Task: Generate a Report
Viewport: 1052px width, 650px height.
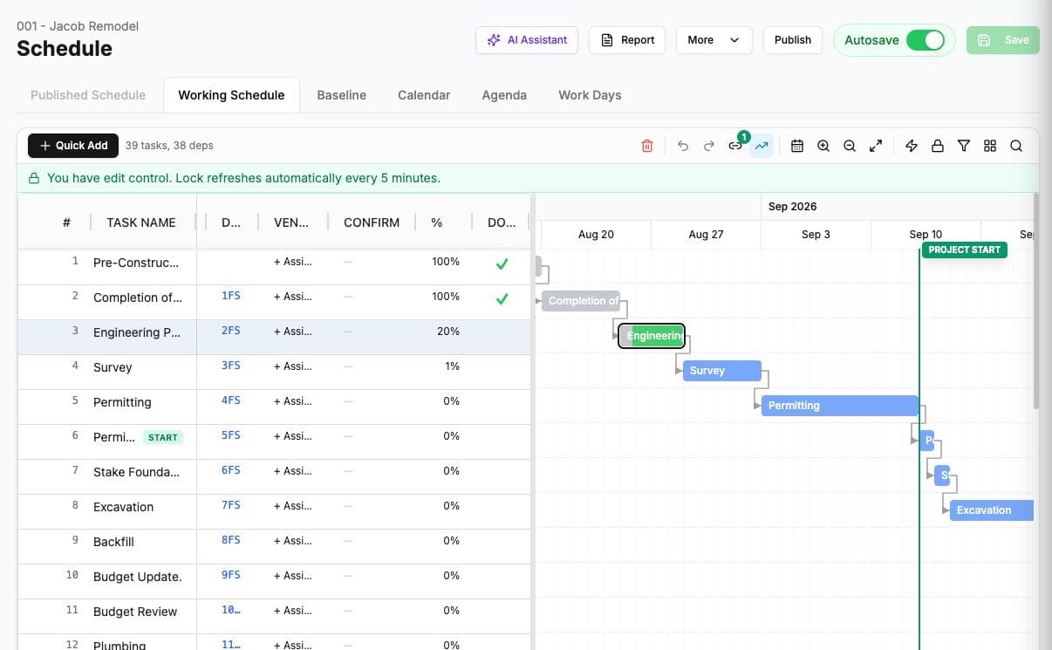Action: (x=627, y=40)
